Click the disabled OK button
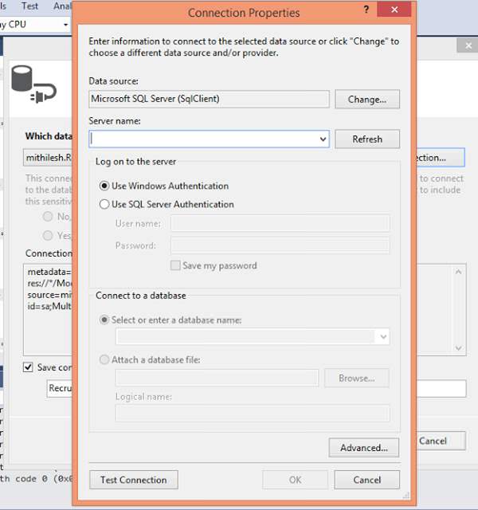 point(295,480)
